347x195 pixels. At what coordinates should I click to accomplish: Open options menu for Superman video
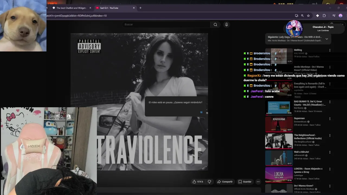pos(330,119)
